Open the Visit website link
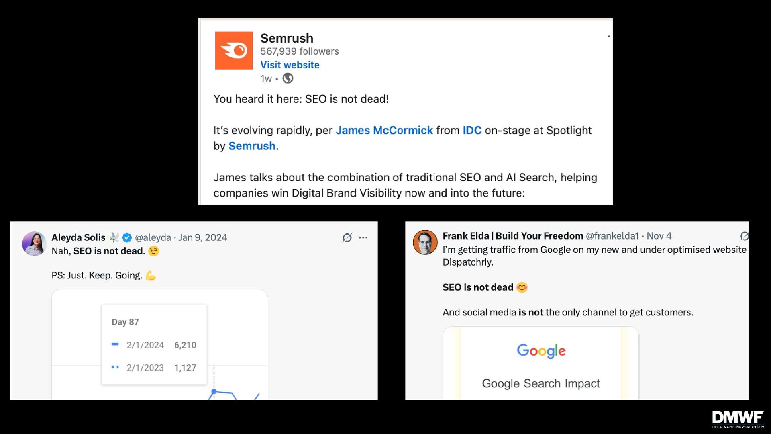 290,65
